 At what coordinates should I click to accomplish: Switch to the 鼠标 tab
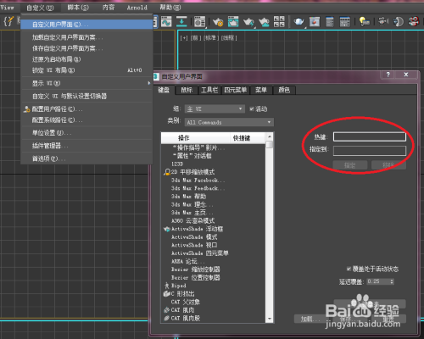click(x=187, y=90)
